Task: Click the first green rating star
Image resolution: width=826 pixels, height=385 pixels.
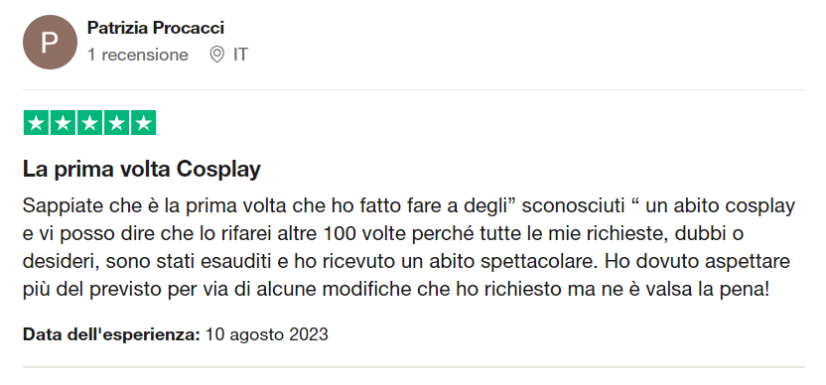Action: [x=37, y=123]
